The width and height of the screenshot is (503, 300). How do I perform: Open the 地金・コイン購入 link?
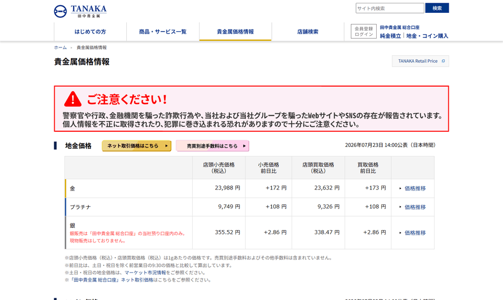[427, 36]
